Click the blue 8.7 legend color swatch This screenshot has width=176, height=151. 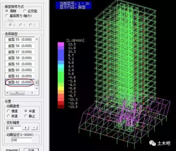(61, 55)
